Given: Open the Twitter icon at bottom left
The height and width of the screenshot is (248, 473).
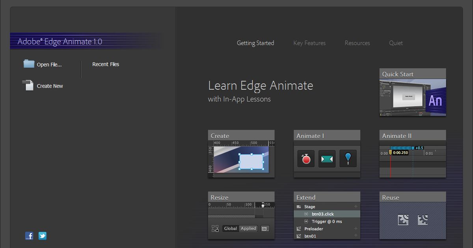Looking at the screenshot, I should click(x=42, y=235).
